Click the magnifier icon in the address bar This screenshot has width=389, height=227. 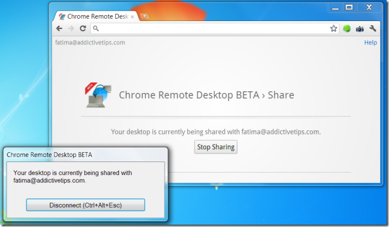[95, 29]
